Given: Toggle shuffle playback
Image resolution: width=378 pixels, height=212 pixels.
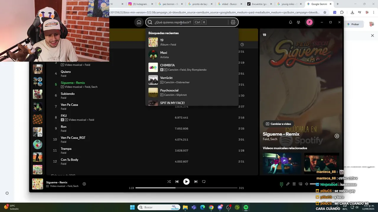Looking at the screenshot, I should point(169,182).
